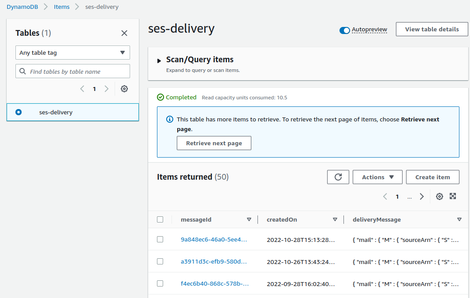Sort by createdOn column arrow
470x298 pixels.
click(x=335, y=220)
